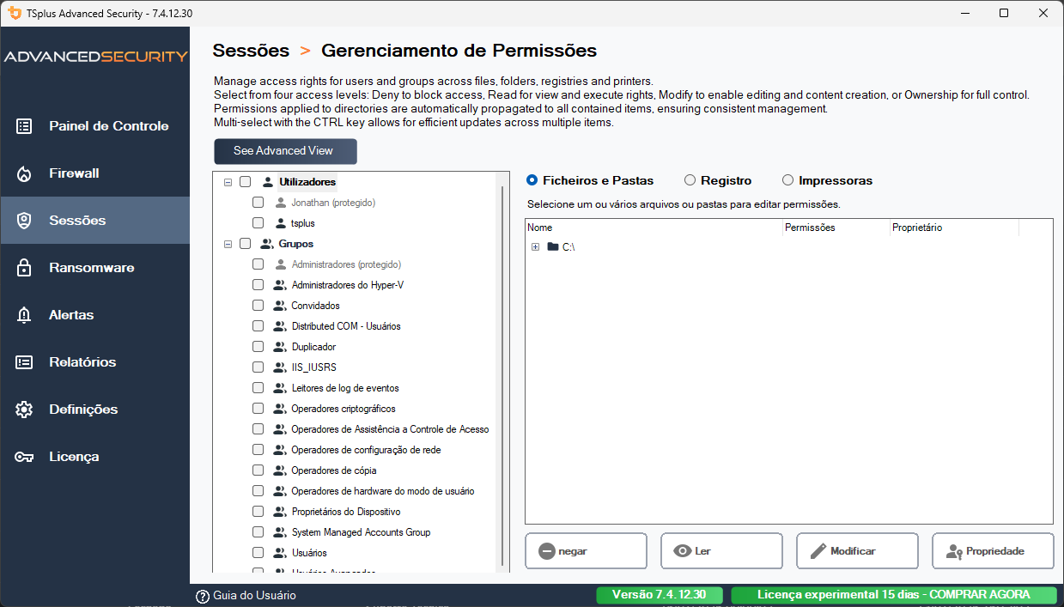The image size is (1064, 607).
Task: Open Definições via the gear icon
Action: [x=25, y=409]
